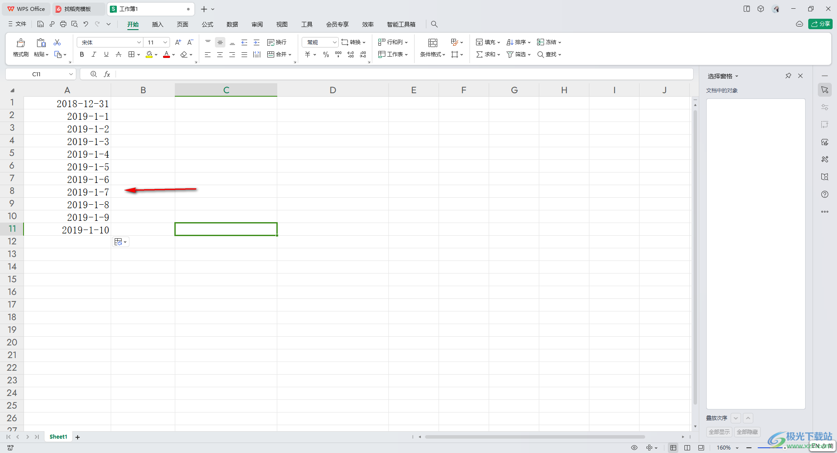The height and width of the screenshot is (453, 837).
Task: Click the thousands separator icon
Action: 338,54
